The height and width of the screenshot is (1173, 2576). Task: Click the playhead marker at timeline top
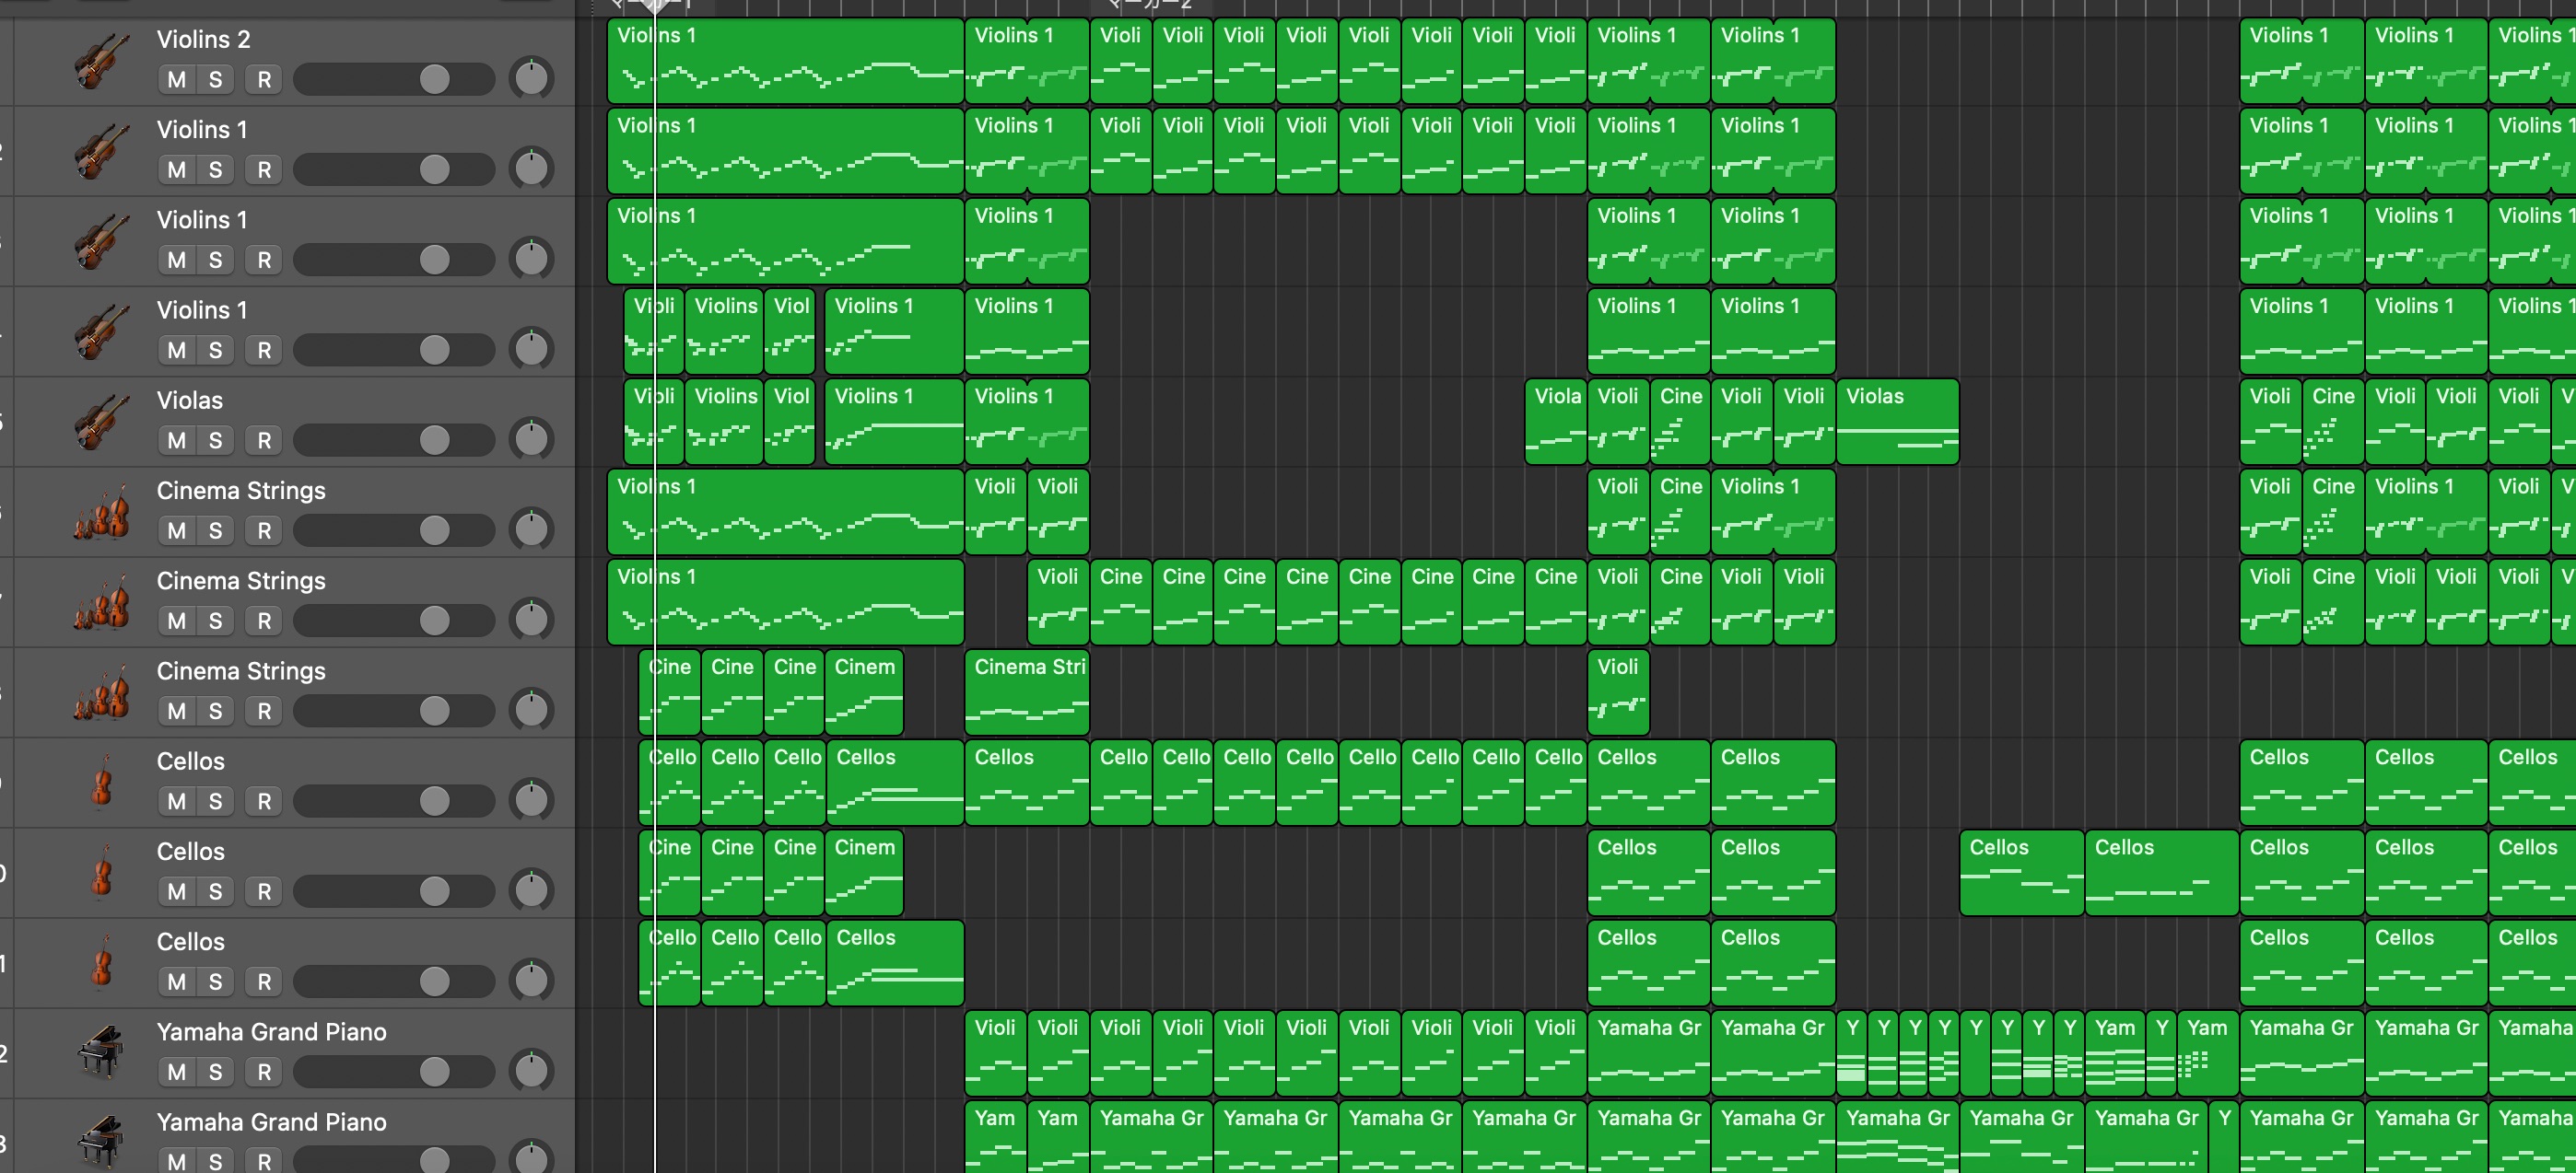coord(655,5)
